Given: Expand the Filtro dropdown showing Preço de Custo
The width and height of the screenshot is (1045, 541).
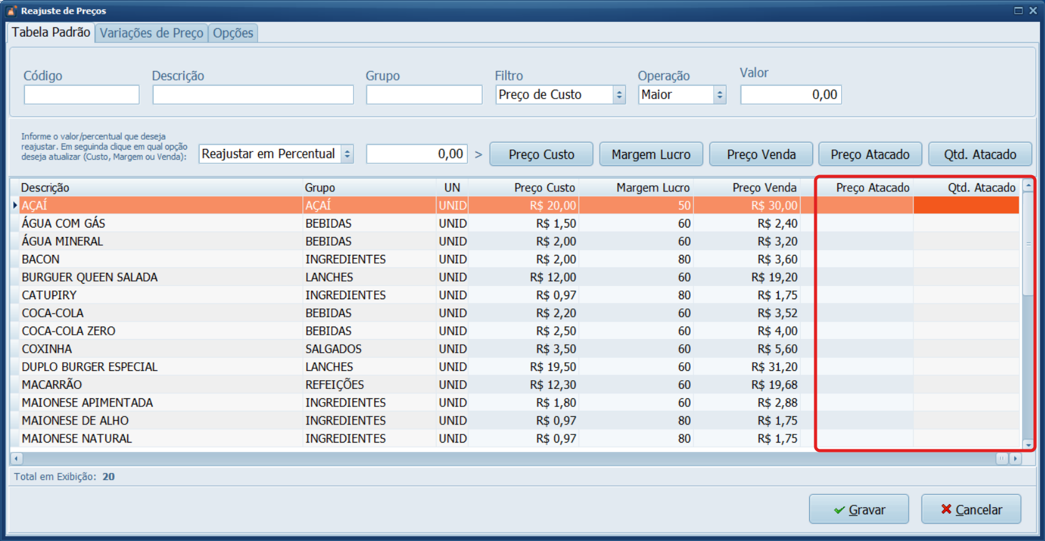Looking at the screenshot, I should pyautogui.click(x=619, y=95).
